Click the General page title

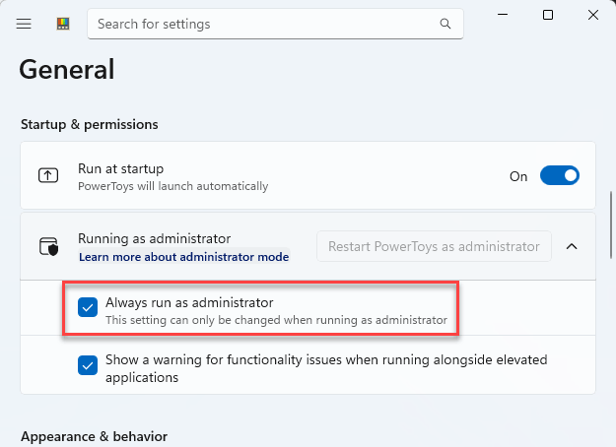(x=67, y=69)
